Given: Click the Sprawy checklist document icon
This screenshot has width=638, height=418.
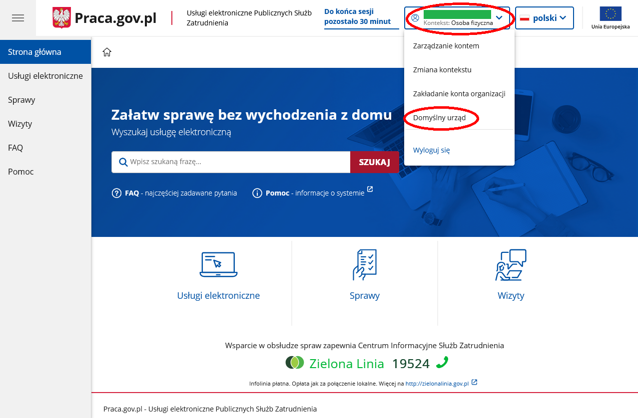Looking at the screenshot, I should pyautogui.click(x=364, y=264).
